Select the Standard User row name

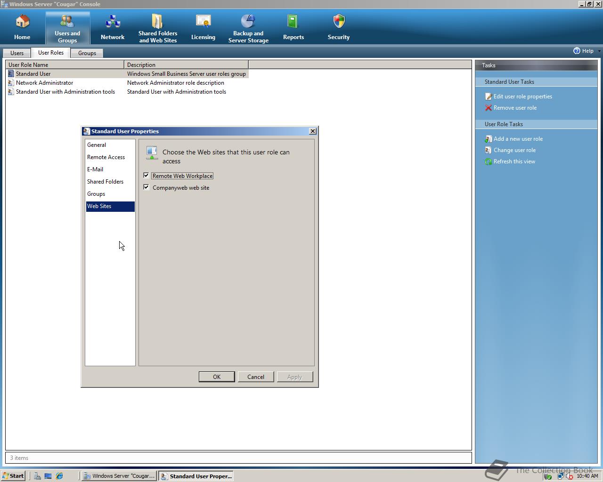(x=33, y=74)
